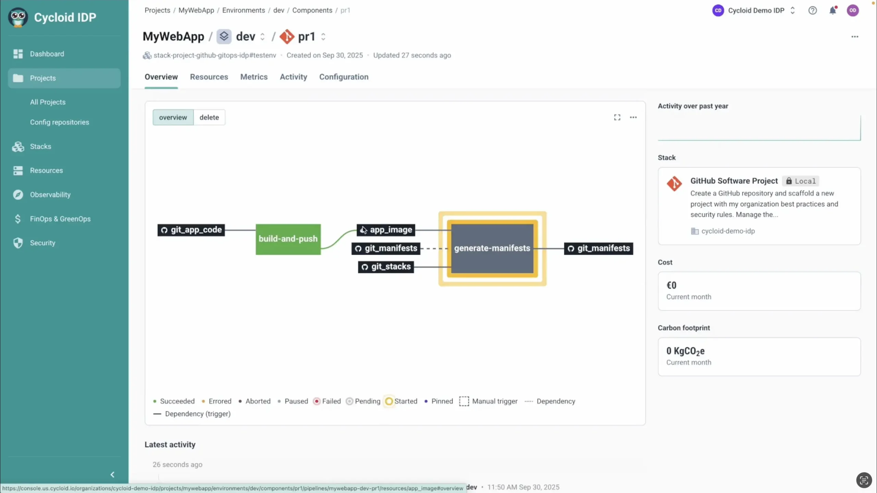Collapse the sidebar with the chevron

coord(112,474)
